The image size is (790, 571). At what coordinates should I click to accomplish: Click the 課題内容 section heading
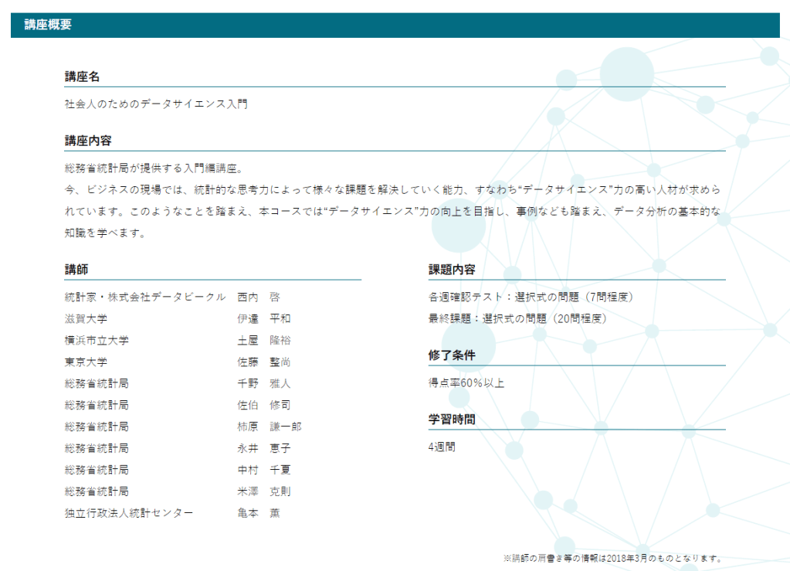(452, 270)
